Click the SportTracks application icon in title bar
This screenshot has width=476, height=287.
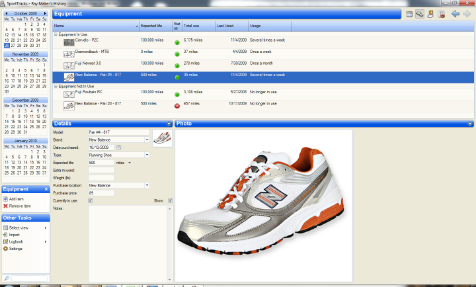tap(3, 4)
